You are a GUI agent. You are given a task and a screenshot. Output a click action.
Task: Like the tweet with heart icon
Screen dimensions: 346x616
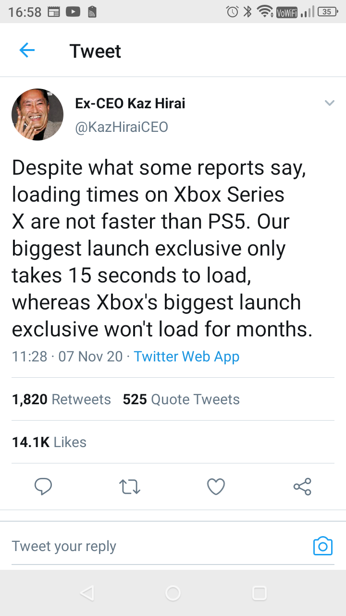(216, 487)
